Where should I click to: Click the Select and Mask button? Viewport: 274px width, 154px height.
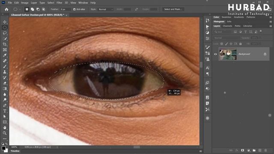[x=173, y=9]
